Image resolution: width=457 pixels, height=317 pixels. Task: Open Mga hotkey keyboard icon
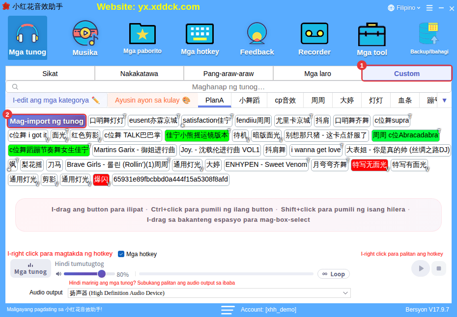(x=200, y=38)
